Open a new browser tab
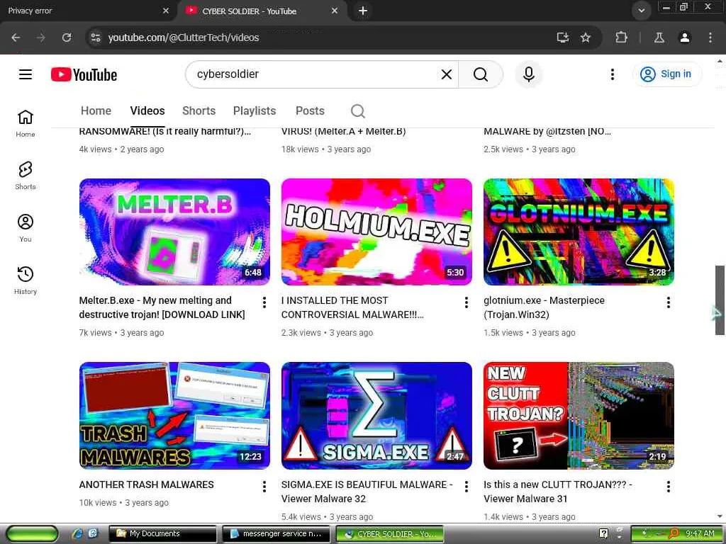This screenshot has height=544, width=726. coord(363,10)
